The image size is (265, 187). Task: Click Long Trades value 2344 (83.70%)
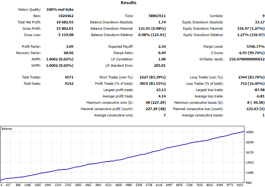point(251,77)
